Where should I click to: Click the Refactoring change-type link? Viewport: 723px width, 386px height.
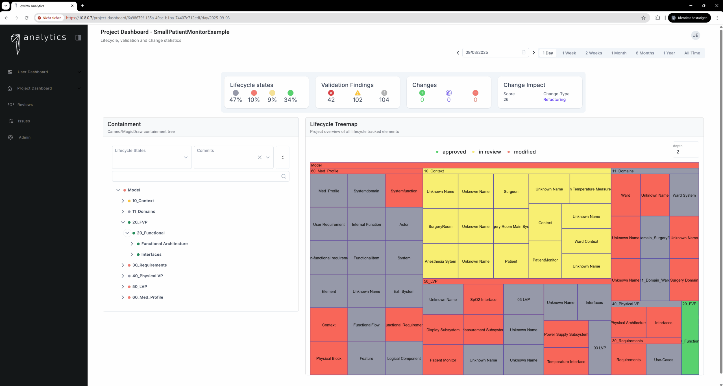[x=554, y=100]
